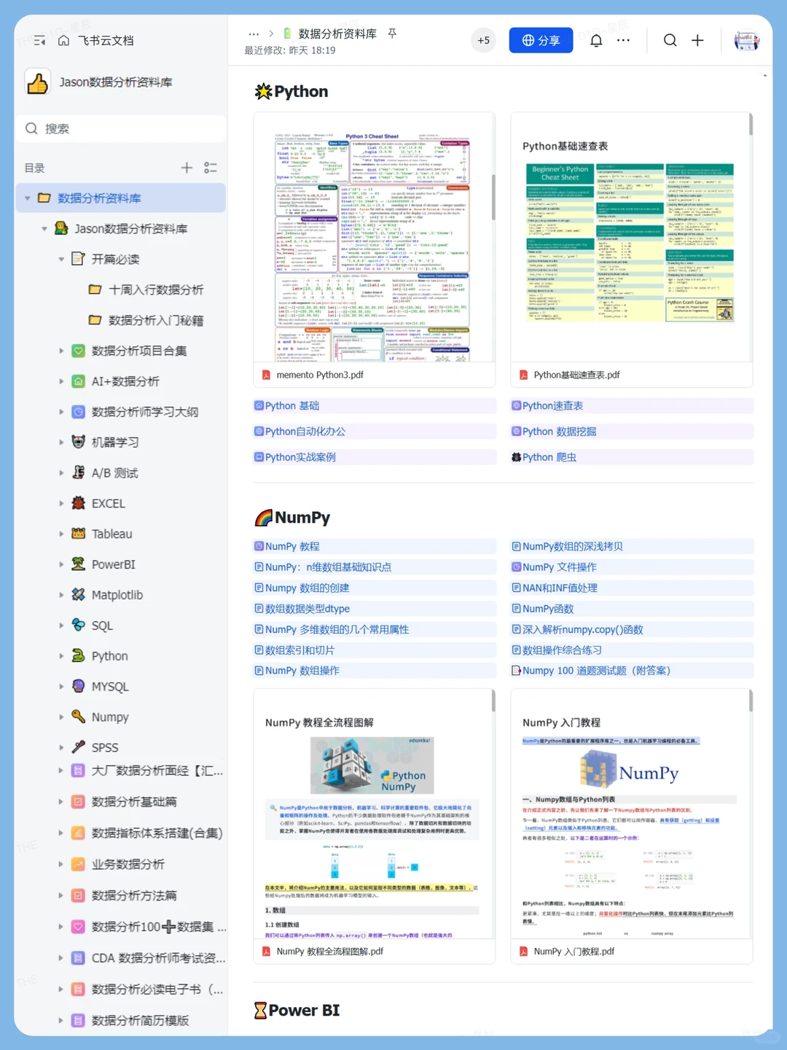Screen dimensions: 787x1050
Task: Open 深入解析numpy.copy()函数 link
Action: [x=582, y=629]
